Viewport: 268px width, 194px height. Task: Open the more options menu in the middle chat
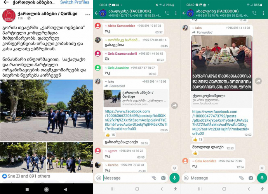pos(176,13)
